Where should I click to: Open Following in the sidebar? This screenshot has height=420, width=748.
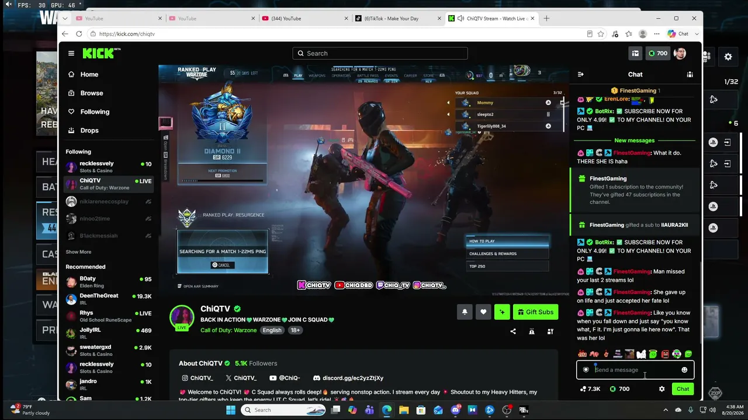[x=109, y=111]
